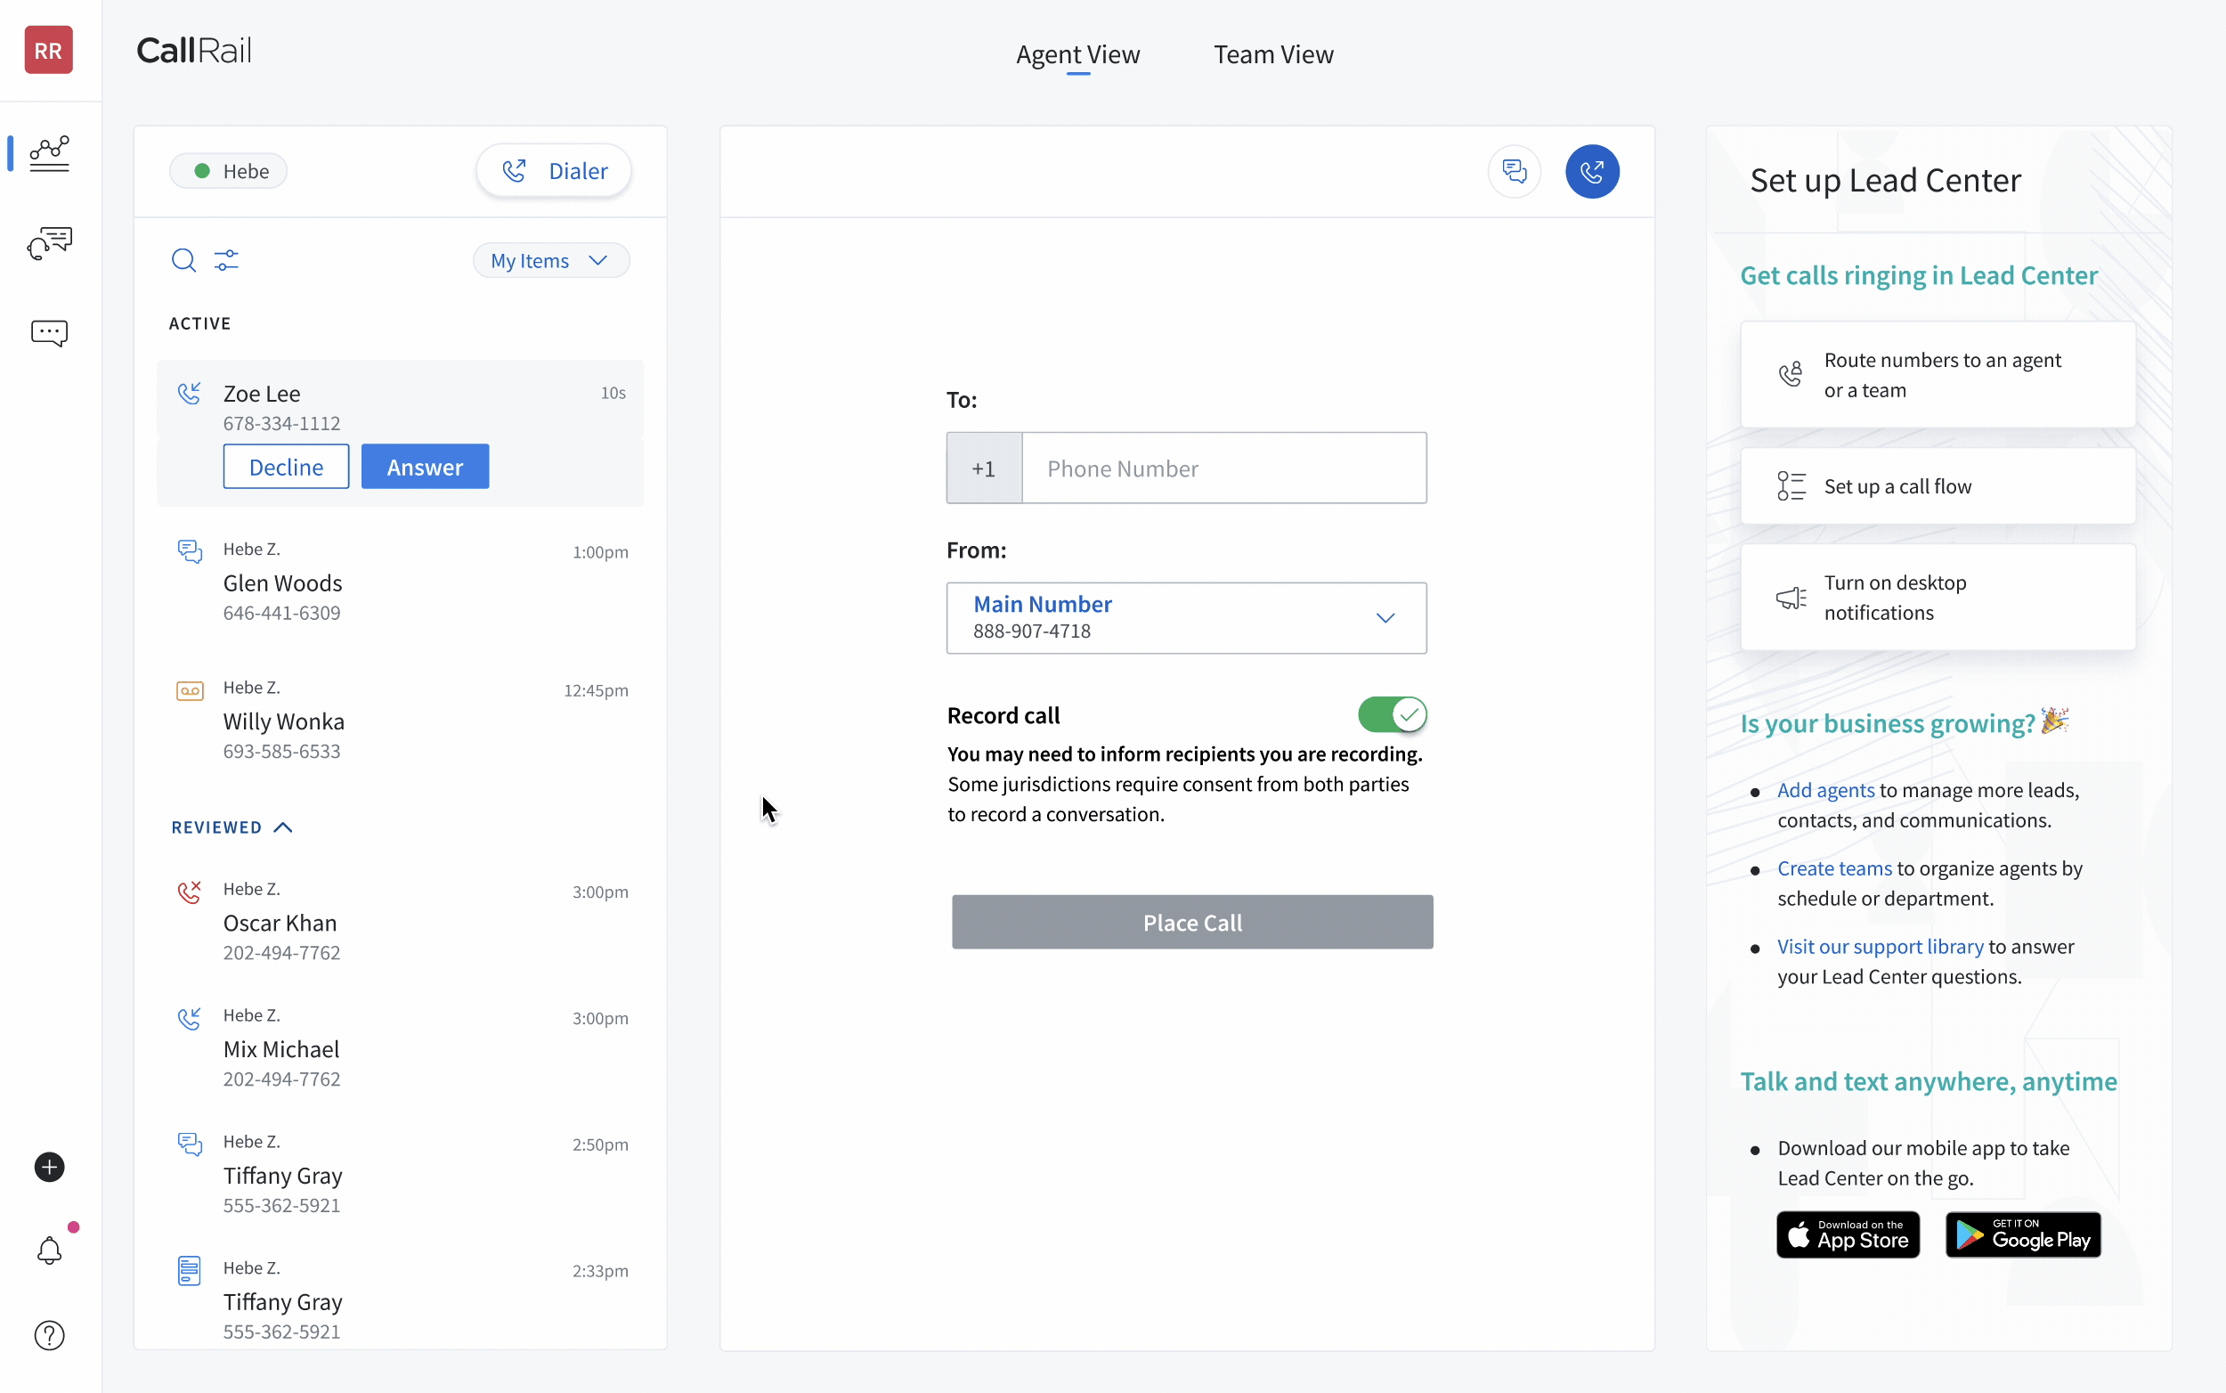Click the Phone Number input field
Viewport: 2226px width, 1393px height.
[x=1223, y=468]
